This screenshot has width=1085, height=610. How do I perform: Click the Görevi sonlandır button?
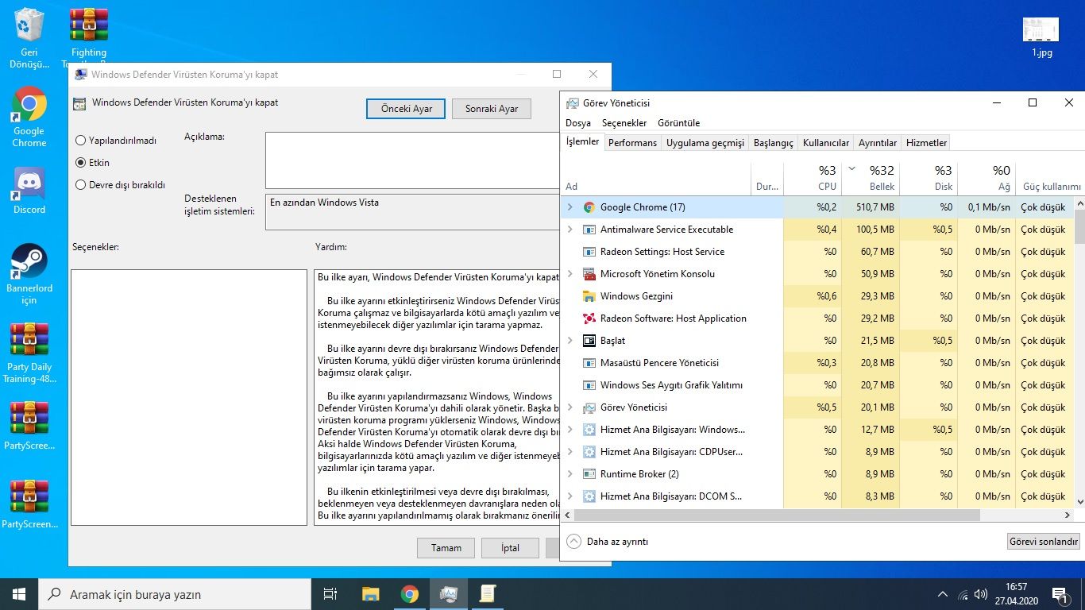point(1043,542)
